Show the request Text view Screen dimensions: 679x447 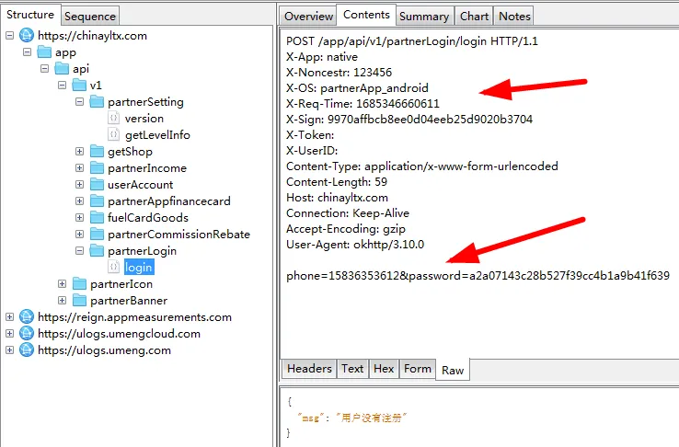tap(352, 369)
